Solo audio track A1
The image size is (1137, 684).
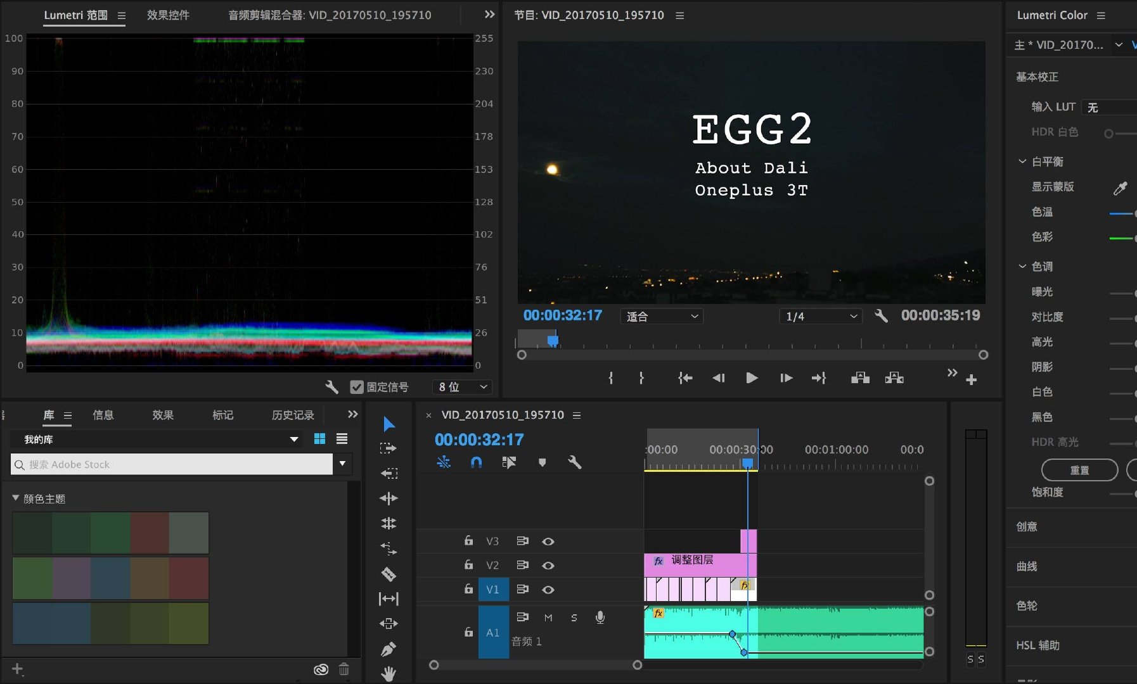coord(574,617)
